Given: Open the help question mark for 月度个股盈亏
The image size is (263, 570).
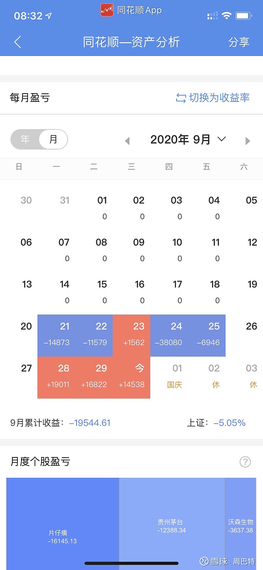Looking at the screenshot, I should (245, 462).
